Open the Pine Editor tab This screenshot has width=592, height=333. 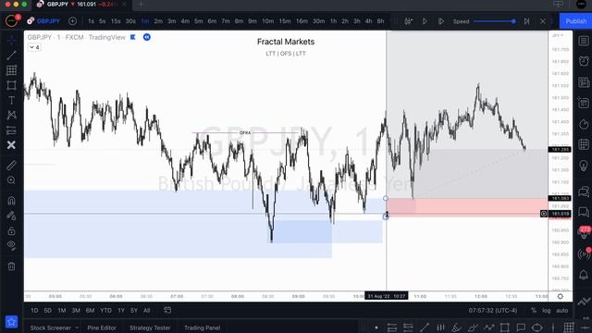(102, 327)
